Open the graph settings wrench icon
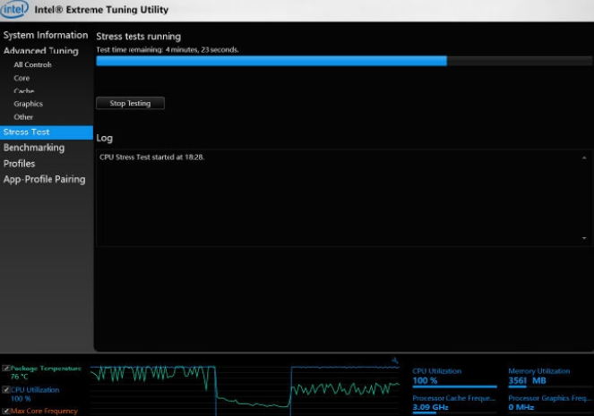The image size is (594, 416). [394, 361]
